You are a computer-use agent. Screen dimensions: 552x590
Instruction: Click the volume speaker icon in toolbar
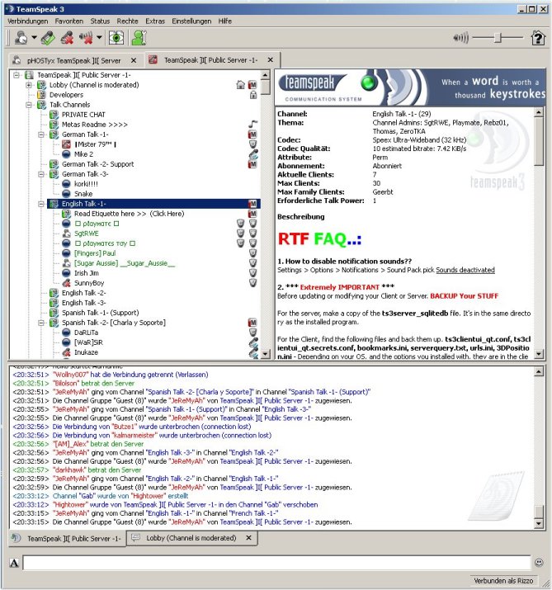461,38
